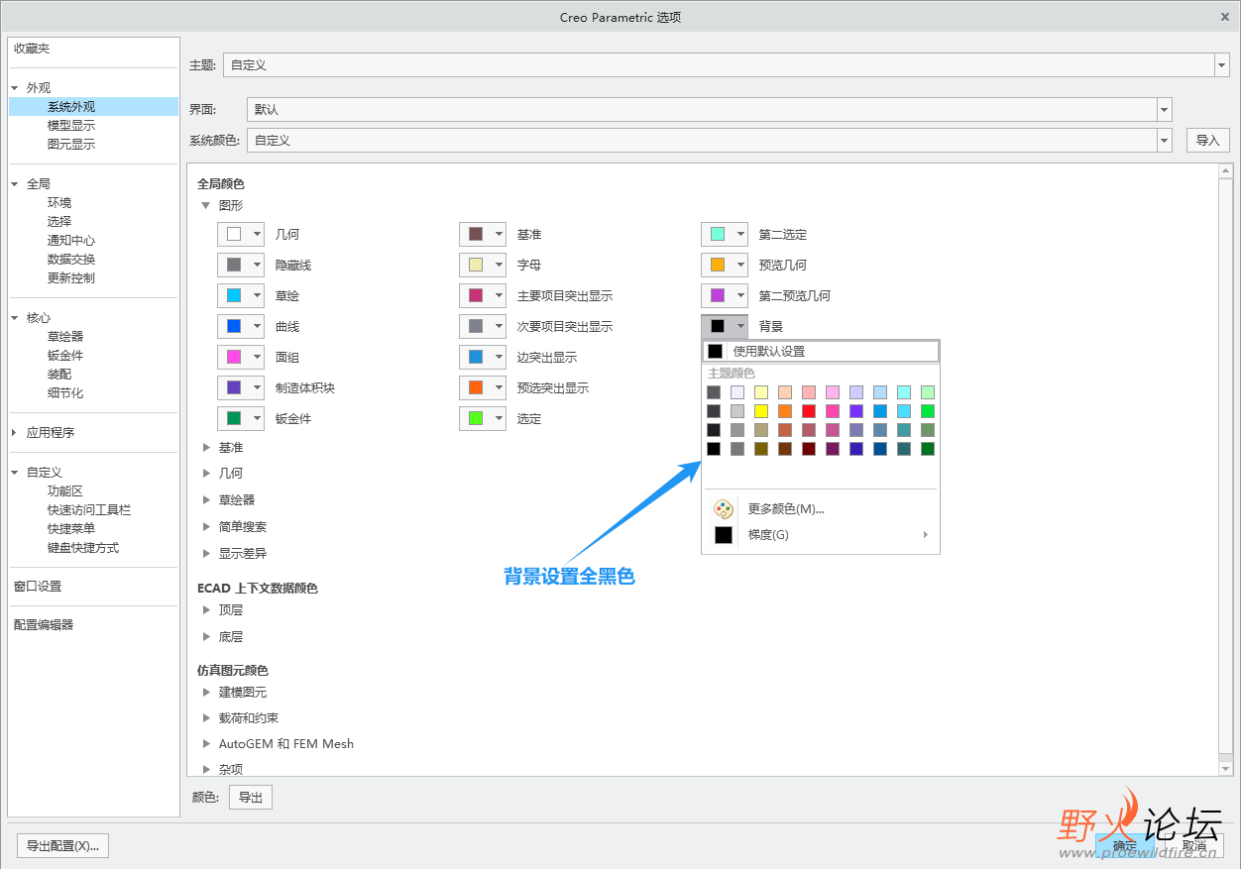The width and height of the screenshot is (1241, 869).
Task: Open 环境 settings in sidebar
Action: pos(59,203)
